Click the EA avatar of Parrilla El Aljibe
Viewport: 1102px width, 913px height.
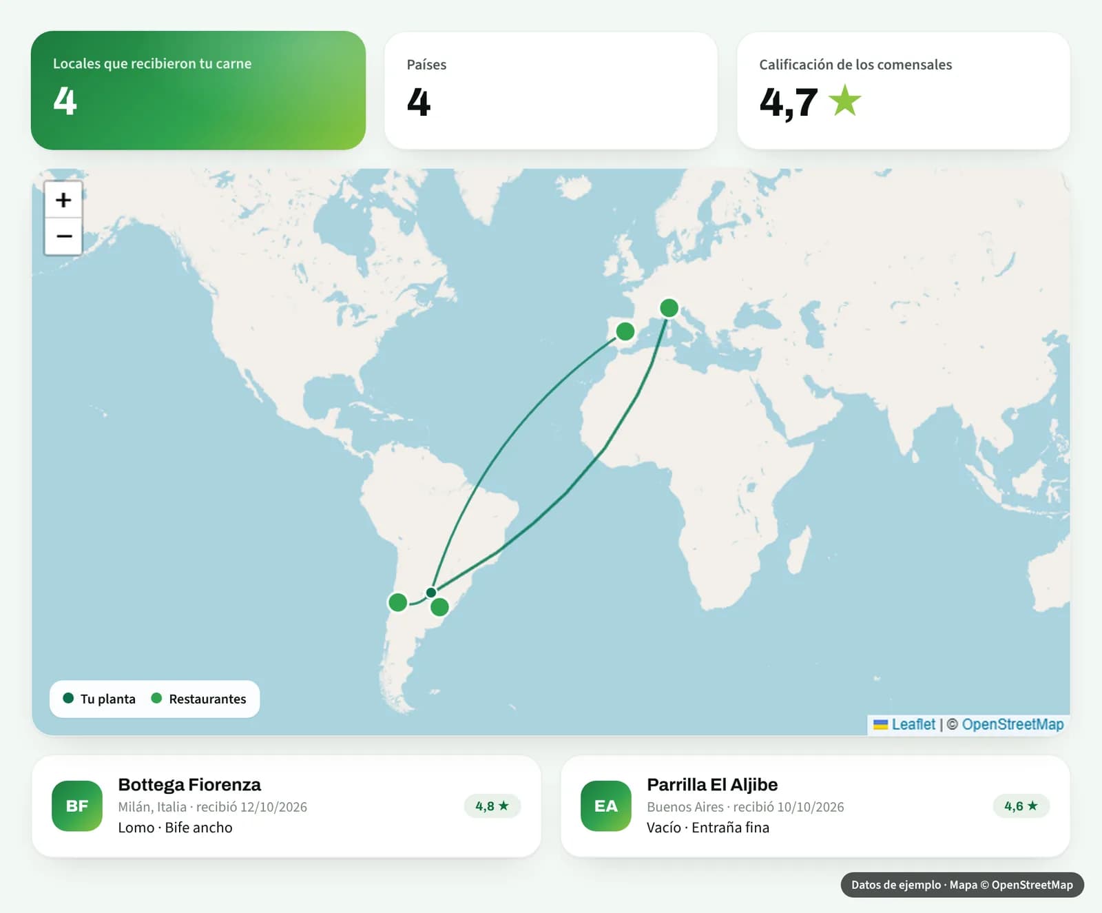click(x=606, y=806)
